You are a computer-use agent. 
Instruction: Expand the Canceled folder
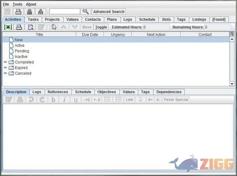pos(6,73)
